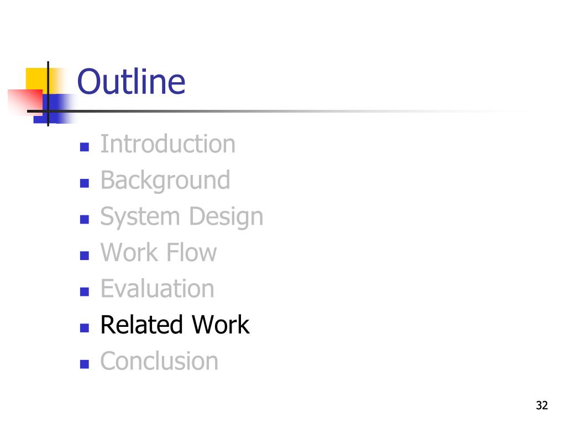Click the blue bullet beside Evaluation
The width and height of the screenshot is (566, 424).
pos(85,291)
